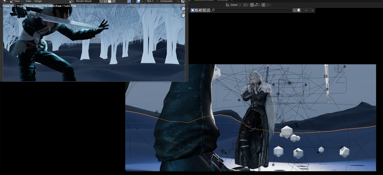This screenshot has width=383, height=175.
Task: Unlink the Render Result image with X
Action: coord(114,1)
